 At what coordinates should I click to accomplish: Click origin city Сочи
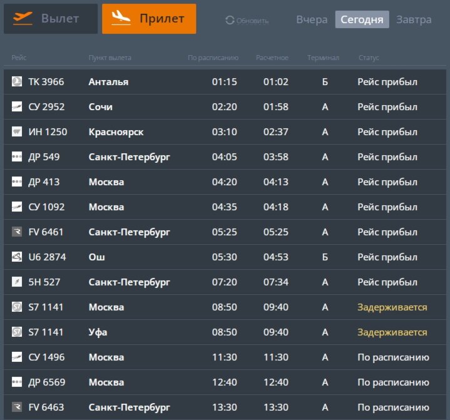(x=100, y=107)
